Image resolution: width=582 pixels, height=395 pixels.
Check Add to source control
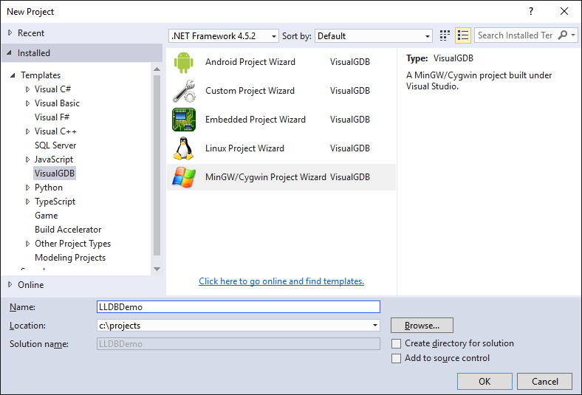pyautogui.click(x=396, y=359)
